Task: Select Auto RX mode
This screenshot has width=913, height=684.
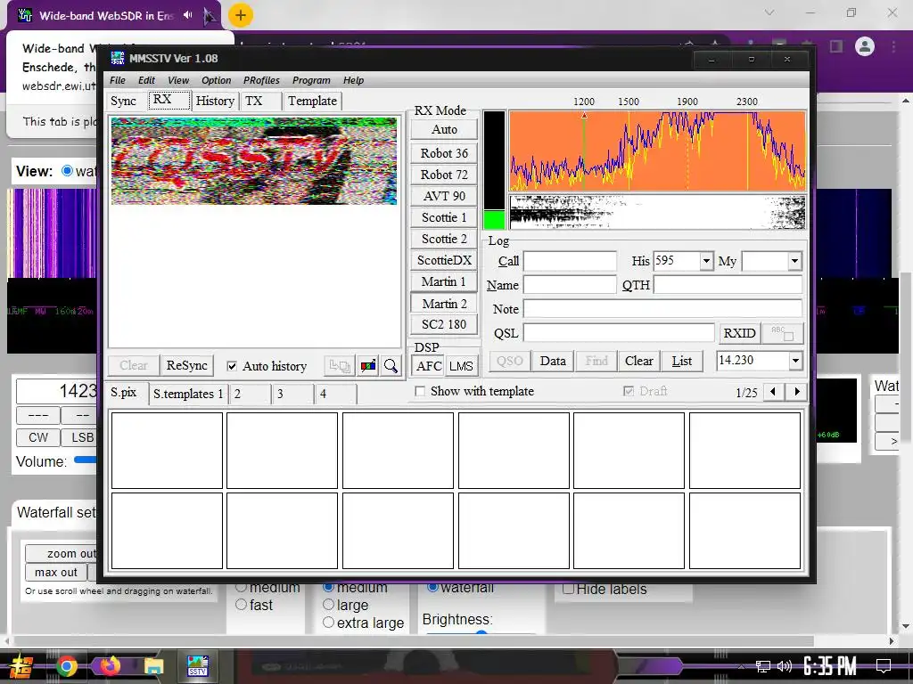Action: pos(444,130)
